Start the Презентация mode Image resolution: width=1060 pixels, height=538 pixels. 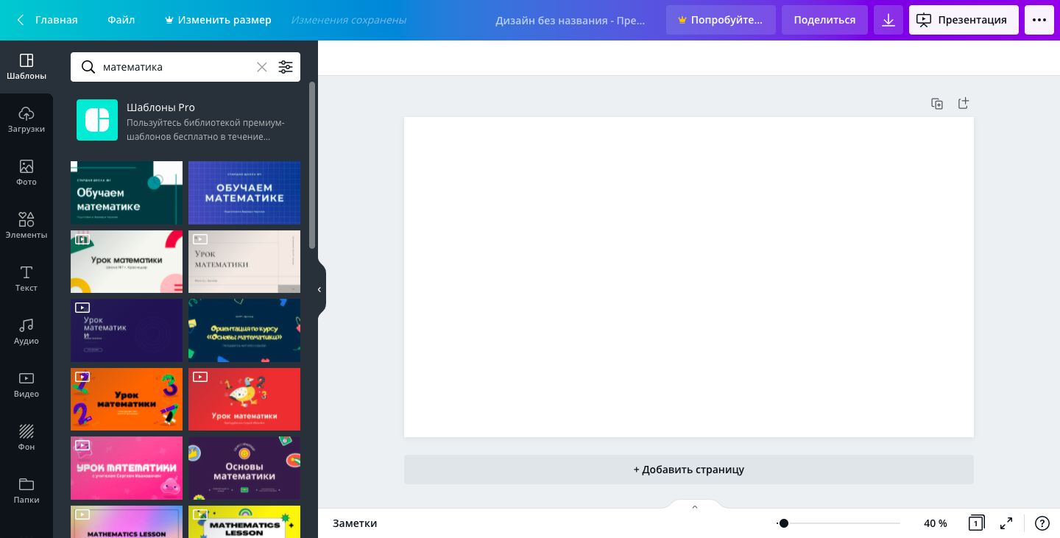coord(964,20)
